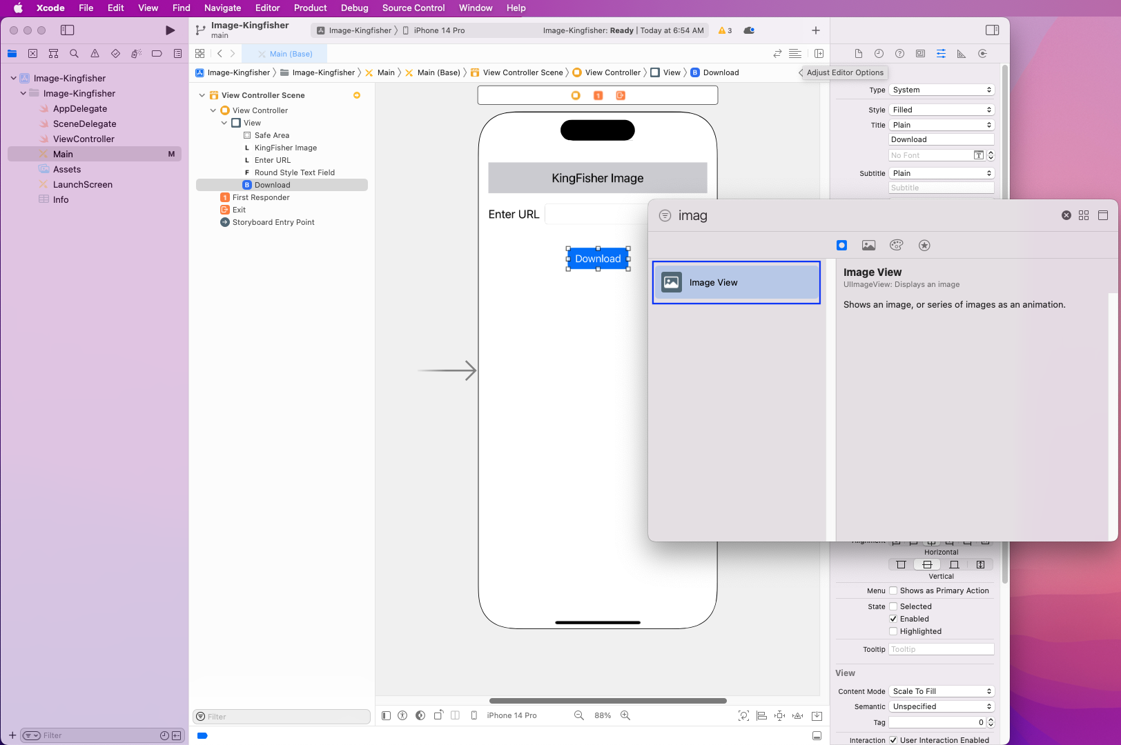1121x745 pixels.
Task: Open the Debug navigator spray icon
Action: coord(136,54)
